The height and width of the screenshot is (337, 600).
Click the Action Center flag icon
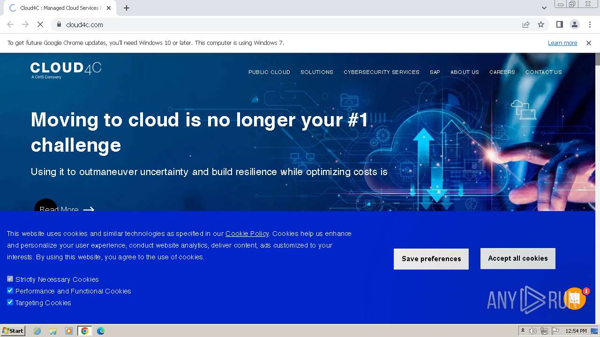(555, 331)
